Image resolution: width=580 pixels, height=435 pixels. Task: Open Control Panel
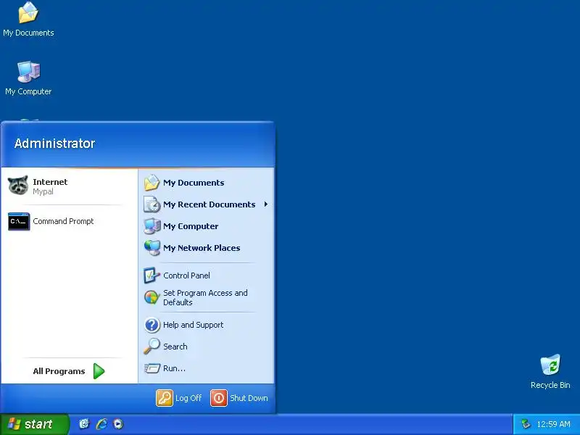point(206,275)
